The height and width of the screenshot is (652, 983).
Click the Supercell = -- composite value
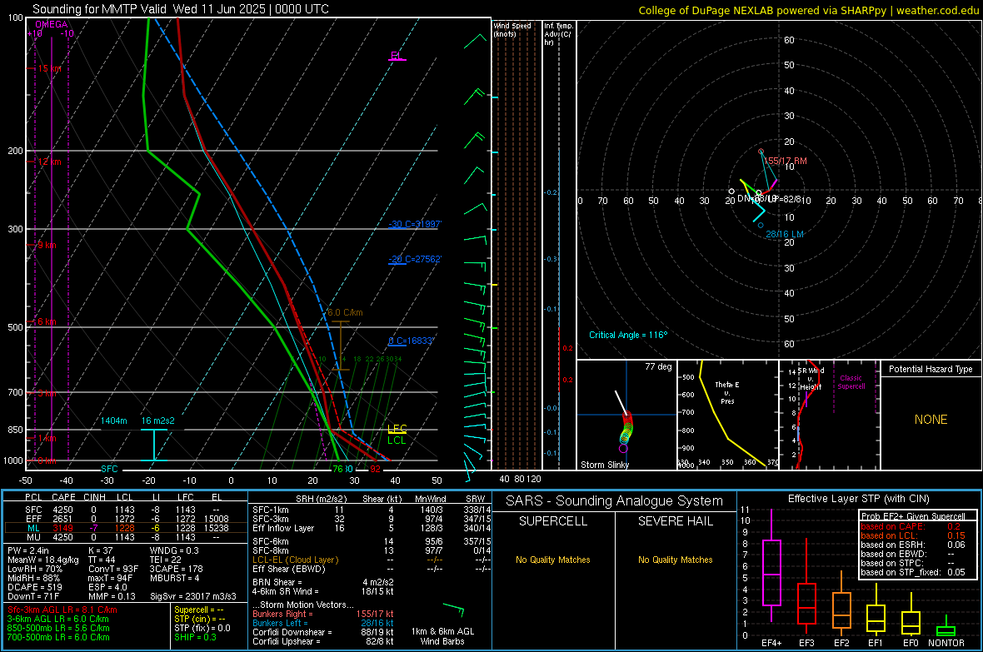click(199, 610)
